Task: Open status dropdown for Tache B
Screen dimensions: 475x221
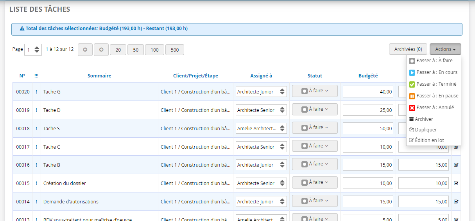Action: [315, 164]
